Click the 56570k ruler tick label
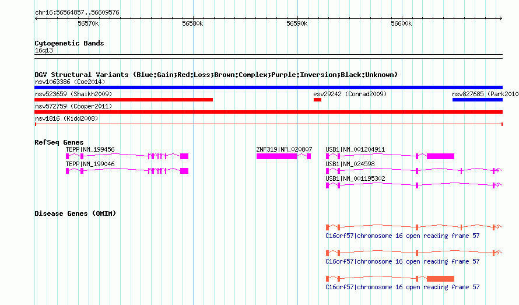 [88, 23]
